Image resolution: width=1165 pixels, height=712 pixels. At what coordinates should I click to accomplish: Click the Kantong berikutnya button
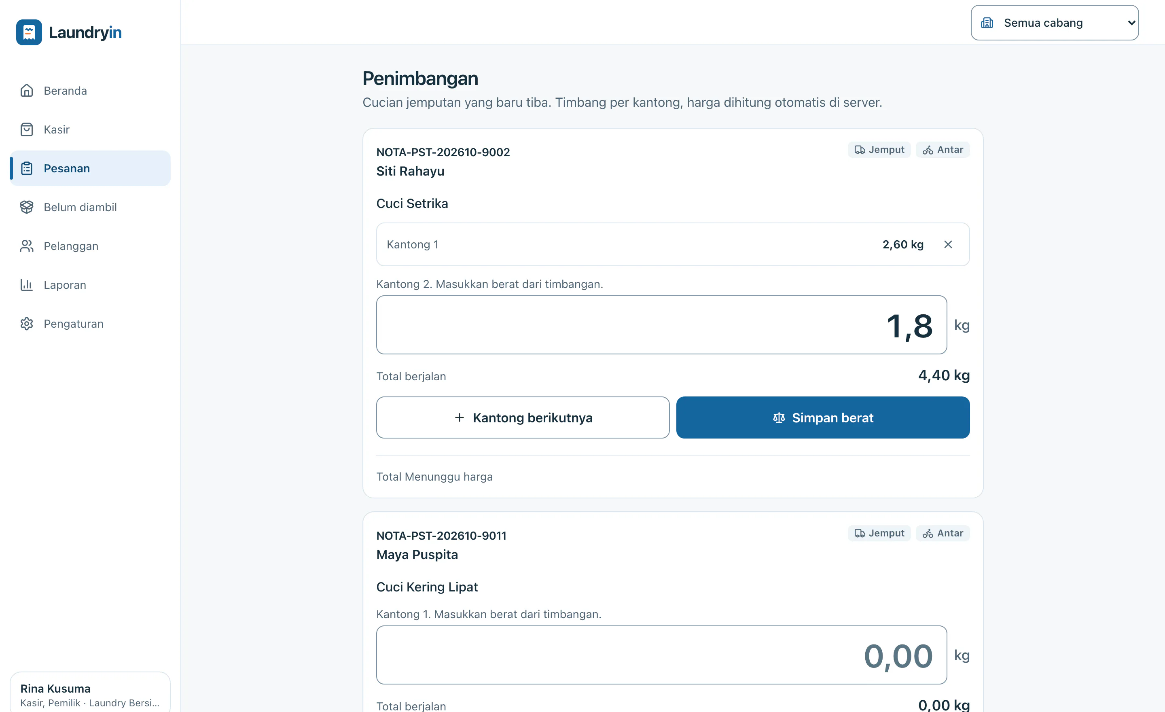[x=523, y=417]
